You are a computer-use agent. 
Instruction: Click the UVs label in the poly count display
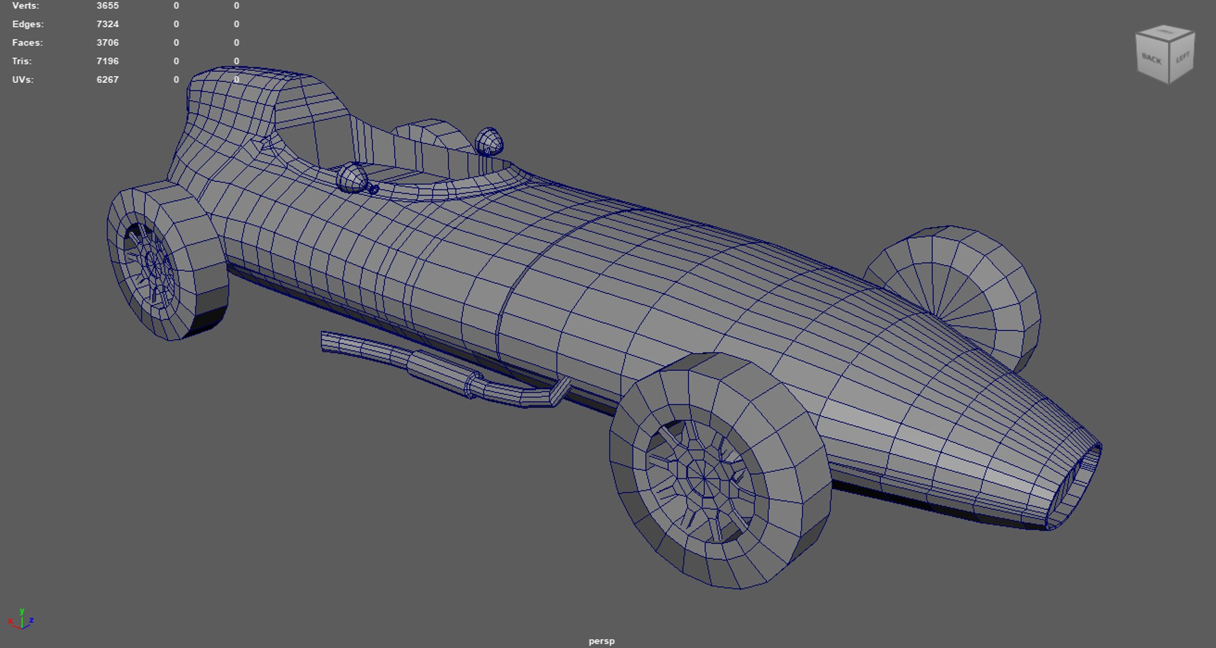[23, 80]
